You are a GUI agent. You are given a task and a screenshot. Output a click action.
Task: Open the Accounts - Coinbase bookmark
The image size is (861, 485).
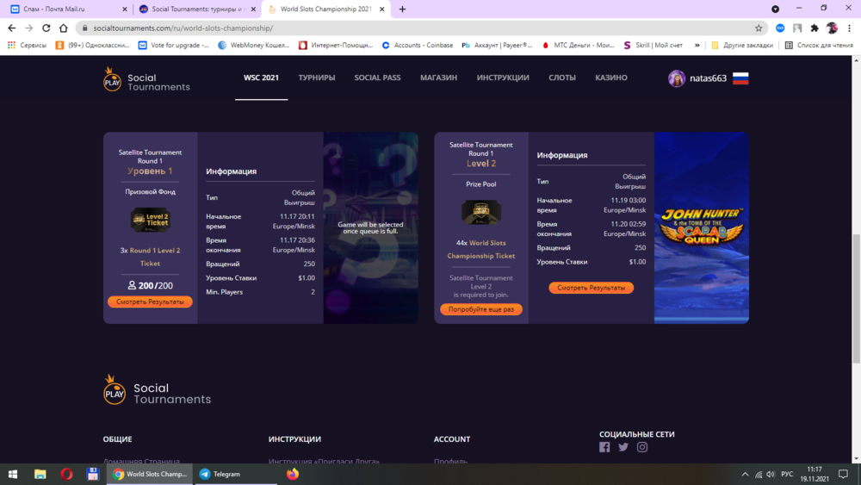pos(418,45)
